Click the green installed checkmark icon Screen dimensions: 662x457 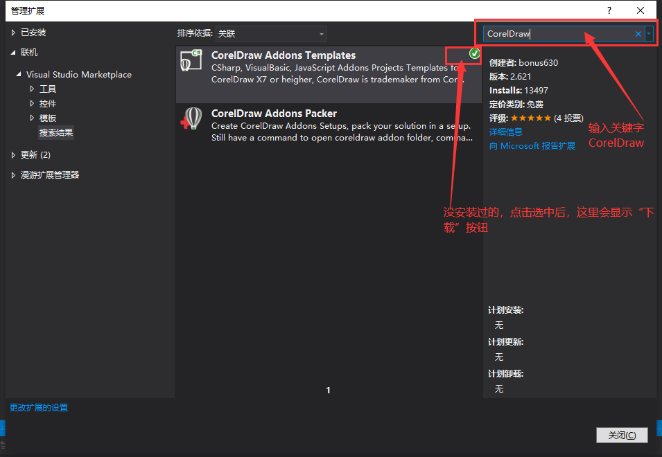tap(474, 53)
